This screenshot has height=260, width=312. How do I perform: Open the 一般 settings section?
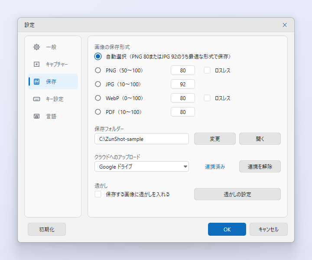click(x=53, y=47)
